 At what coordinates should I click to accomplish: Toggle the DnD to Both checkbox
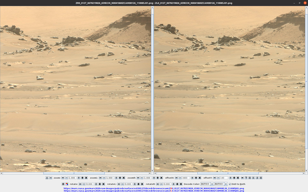coord(230,184)
